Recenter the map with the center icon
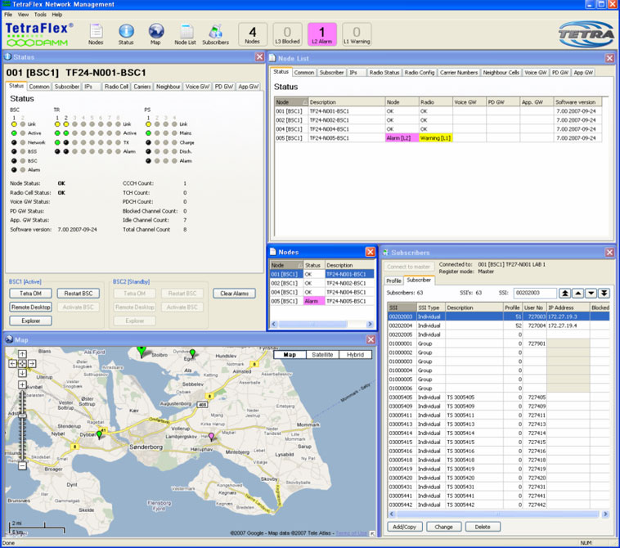Image resolution: width=620 pixels, height=548 pixels. pyautogui.click(x=22, y=363)
